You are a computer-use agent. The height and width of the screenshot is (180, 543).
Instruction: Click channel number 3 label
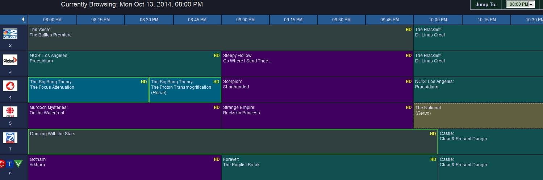coord(10,71)
